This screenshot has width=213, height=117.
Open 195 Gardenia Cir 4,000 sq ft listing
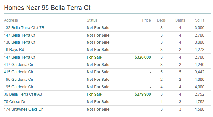pos(19,87)
